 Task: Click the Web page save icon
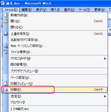coord(6,46)
